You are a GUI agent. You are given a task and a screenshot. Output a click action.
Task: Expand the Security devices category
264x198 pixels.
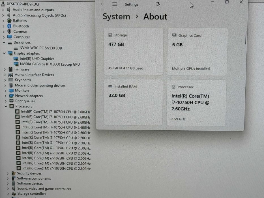[x=8, y=173]
